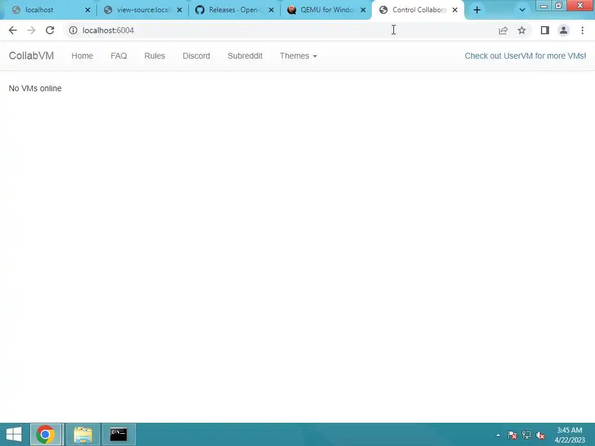Open Chrome's three-dot menu
This screenshot has height=446, width=595.
point(582,30)
